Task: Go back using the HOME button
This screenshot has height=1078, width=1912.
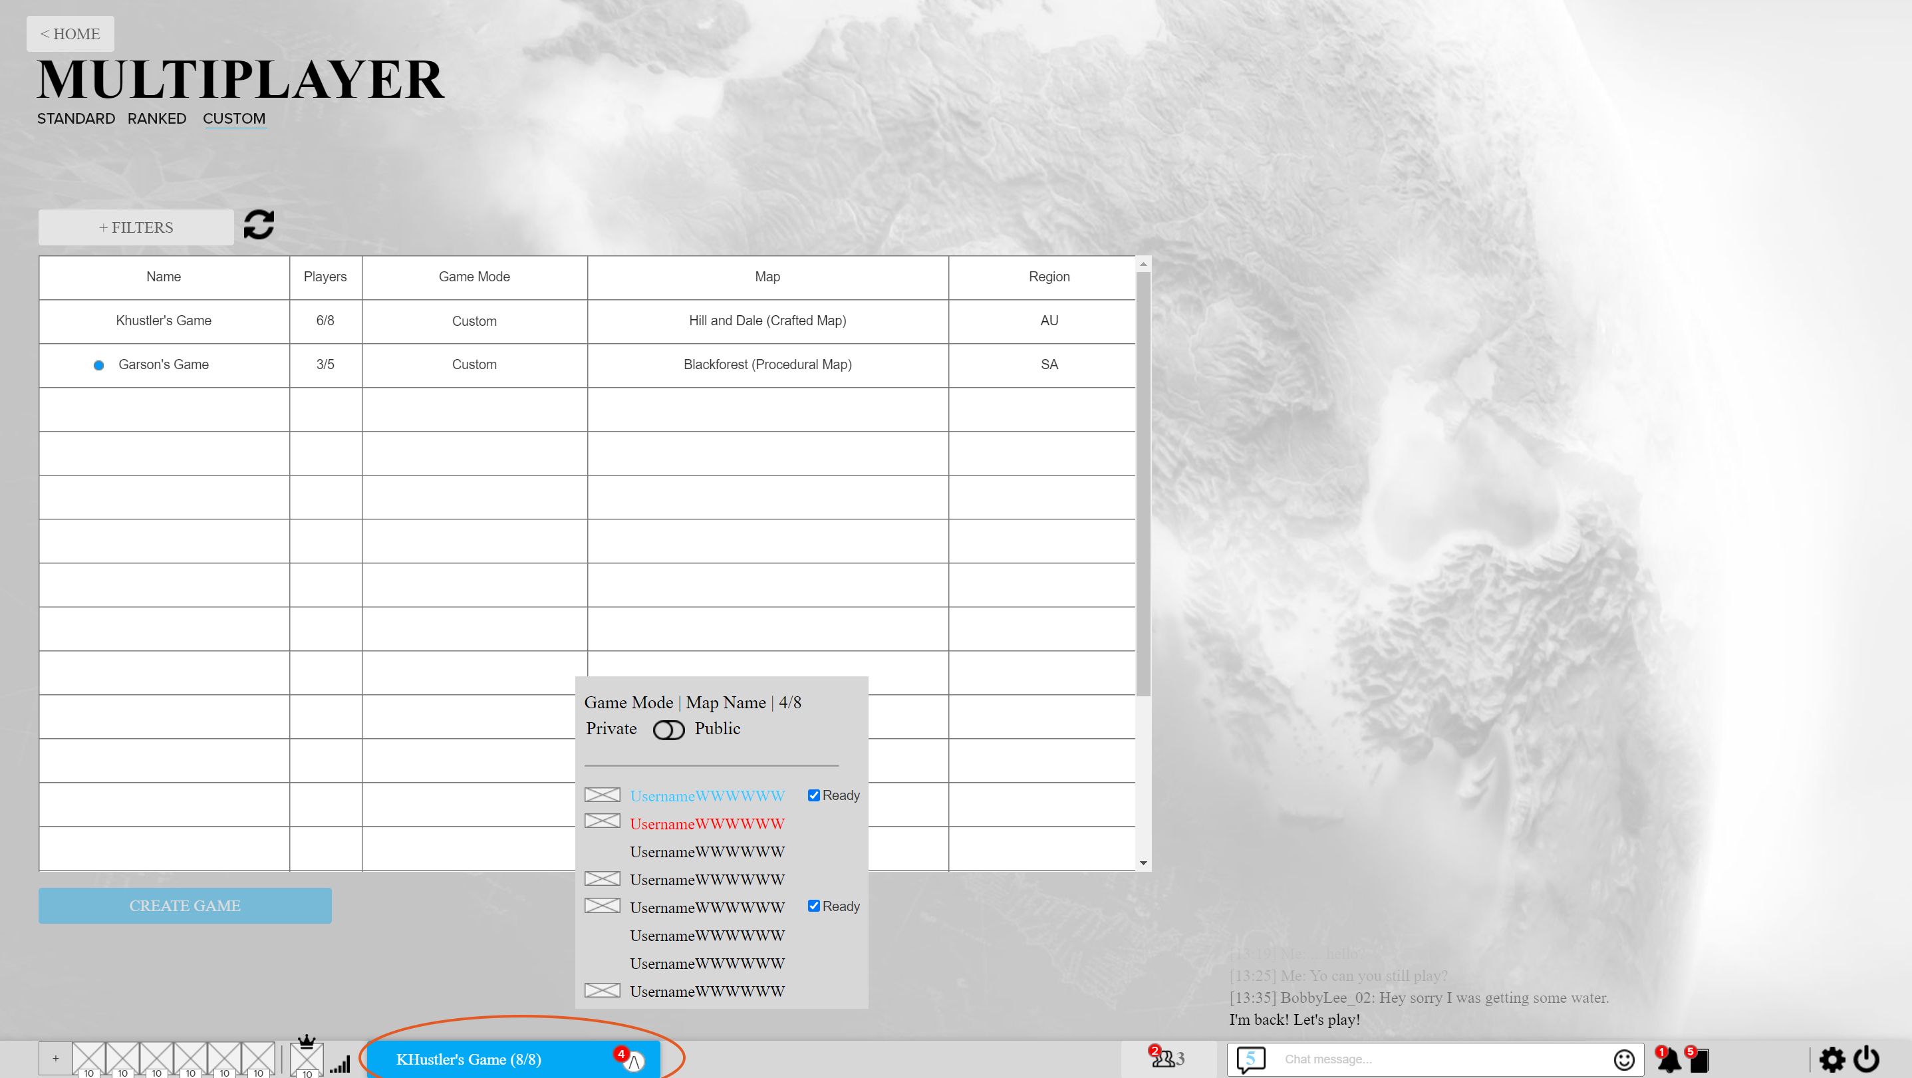Action: click(70, 33)
